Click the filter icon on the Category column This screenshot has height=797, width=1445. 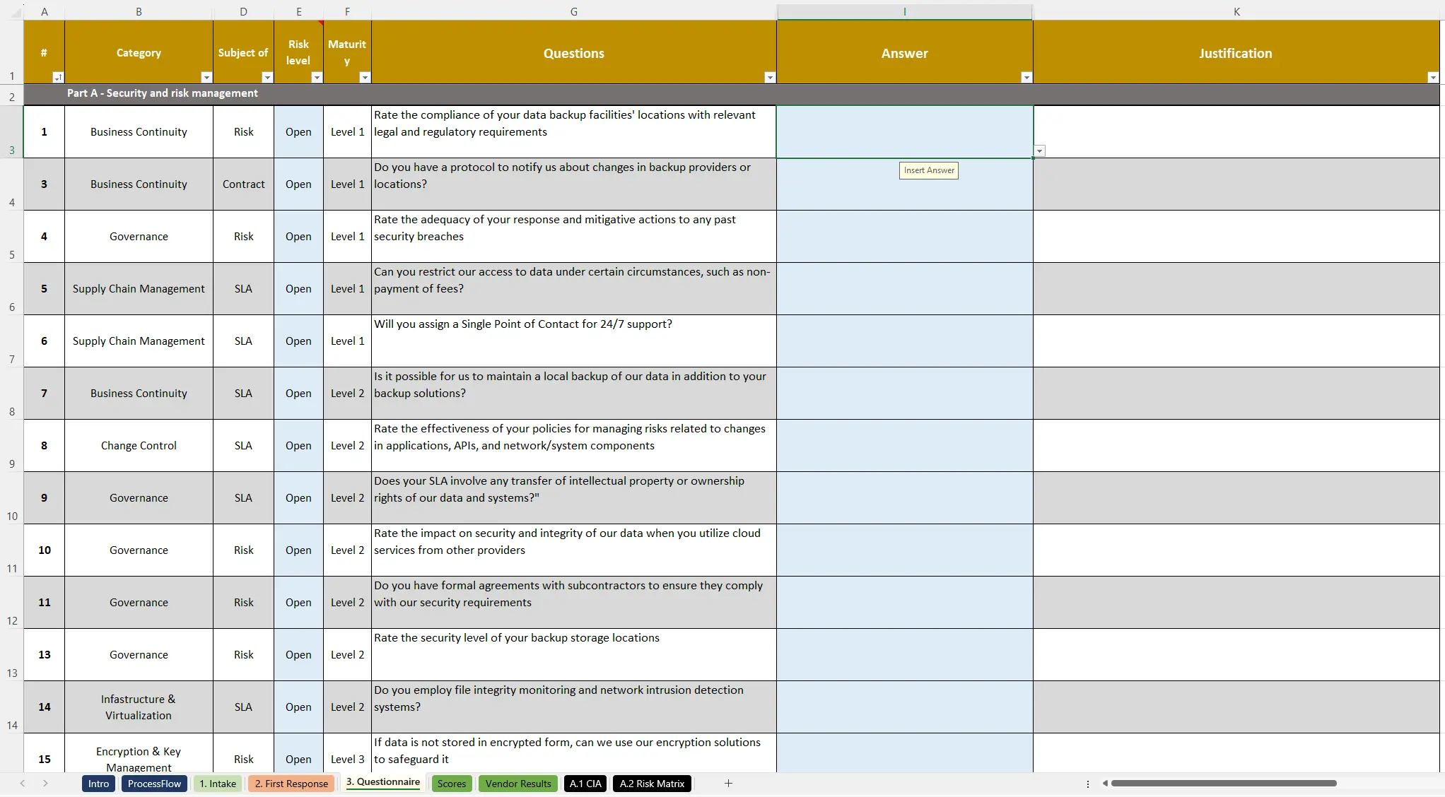pos(206,78)
